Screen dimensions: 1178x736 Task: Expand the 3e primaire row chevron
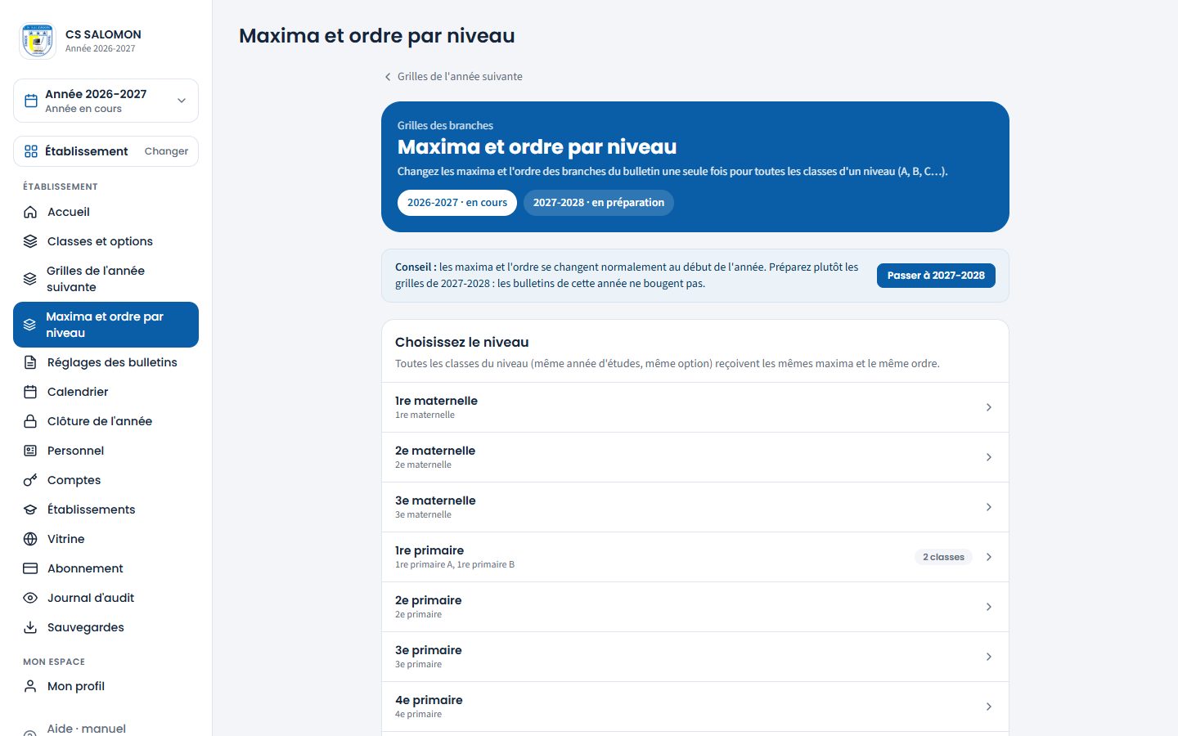point(989,657)
